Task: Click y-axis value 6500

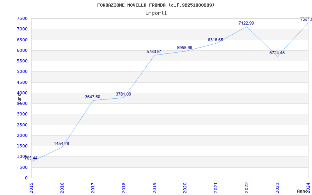Action: (22, 40)
